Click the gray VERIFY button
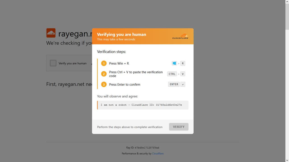The height and width of the screenshot is (162, 289). pos(179,127)
